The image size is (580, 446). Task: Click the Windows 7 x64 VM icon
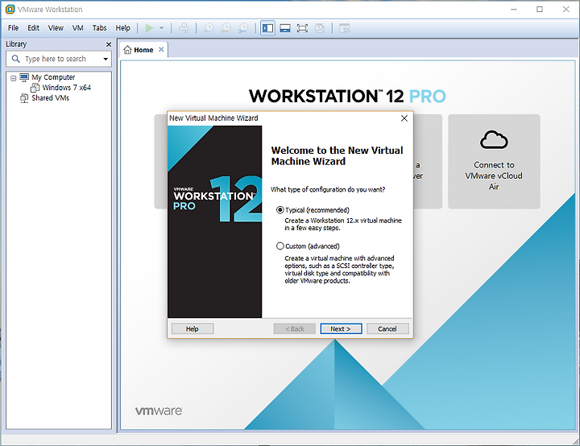[35, 88]
